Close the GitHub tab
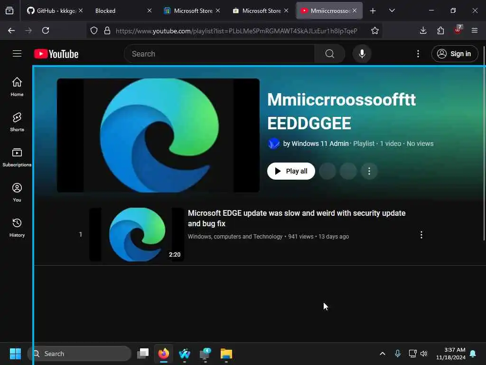This screenshot has height=365, width=486. (x=81, y=10)
